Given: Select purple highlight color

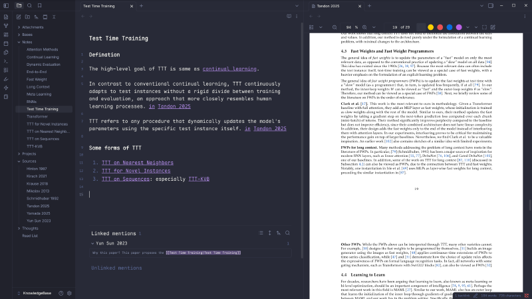Looking at the screenshot, I should point(459,27).
